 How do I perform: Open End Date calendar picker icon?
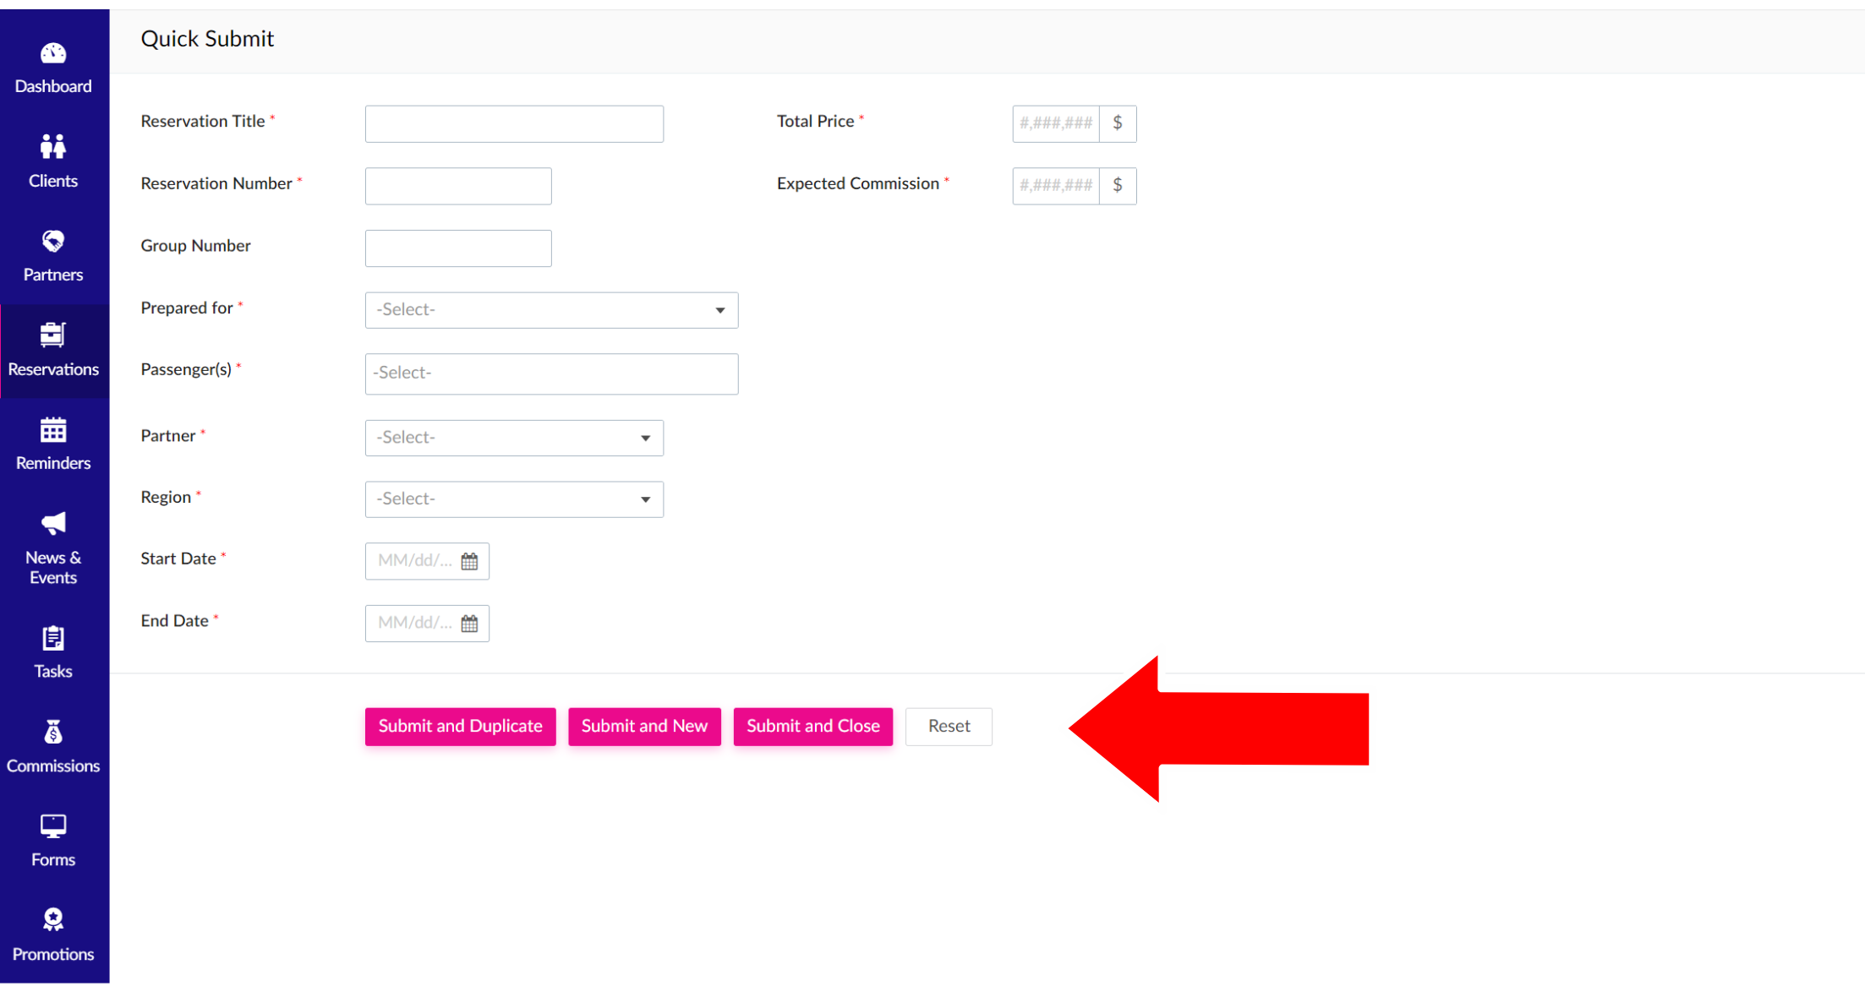469,624
